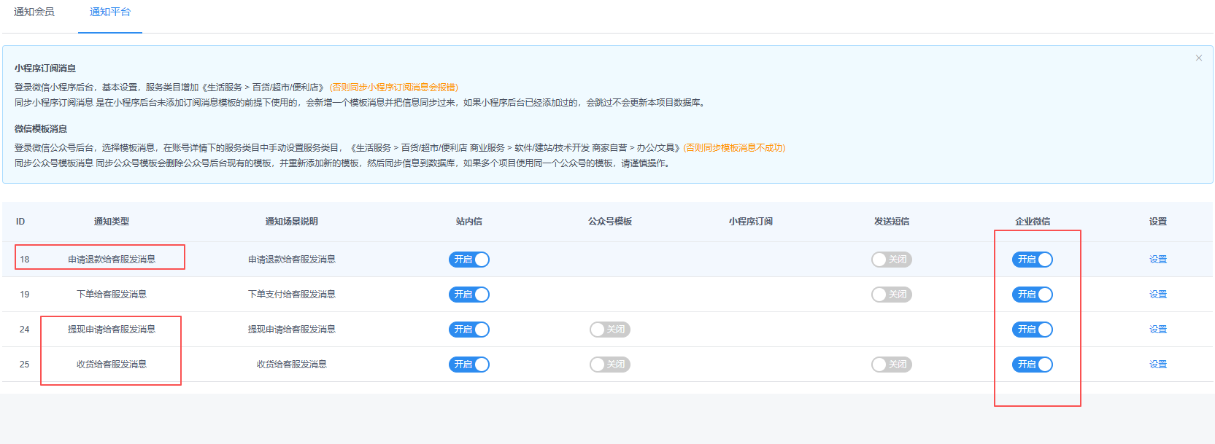Image resolution: width=1215 pixels, height=444 pixels.
Task: Turn on 发送短信 for 收货给客服发消息
Action: [x=891, y=365]
